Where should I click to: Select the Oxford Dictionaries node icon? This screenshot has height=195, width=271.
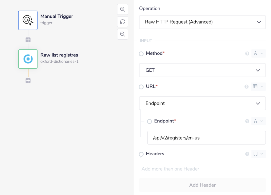coord(28,59)
